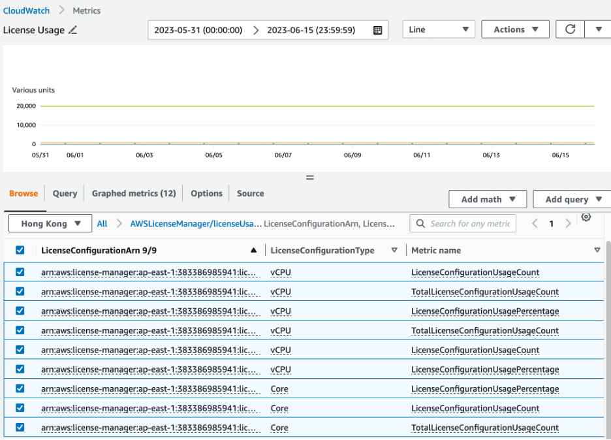This screenshot has height=440, width=611.
Task: Toggle the select-all checkbox in table header
Action: coord(20,250)
